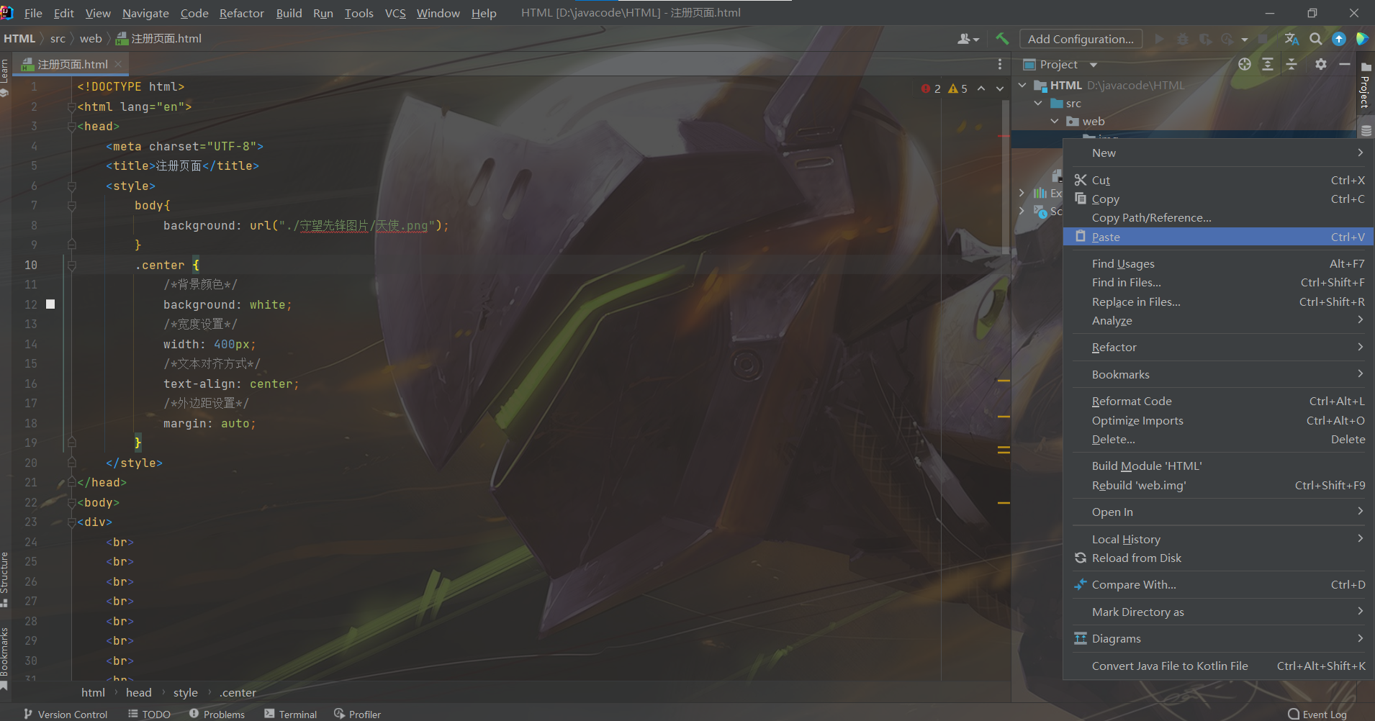Open the Refactor menu in menu bar
This screenshot has height=721, width=1375.
point(242,13)
